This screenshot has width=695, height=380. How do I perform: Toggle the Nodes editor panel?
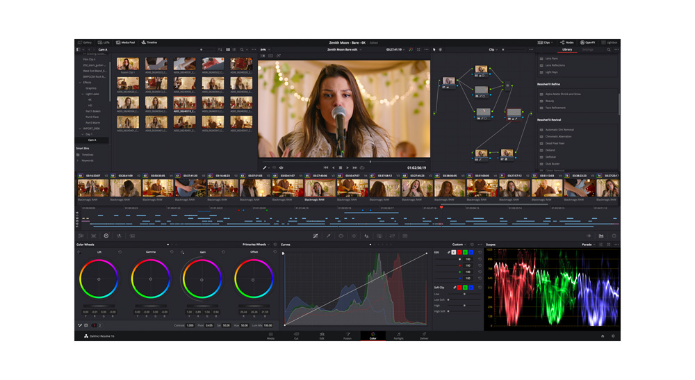(567, 42)
